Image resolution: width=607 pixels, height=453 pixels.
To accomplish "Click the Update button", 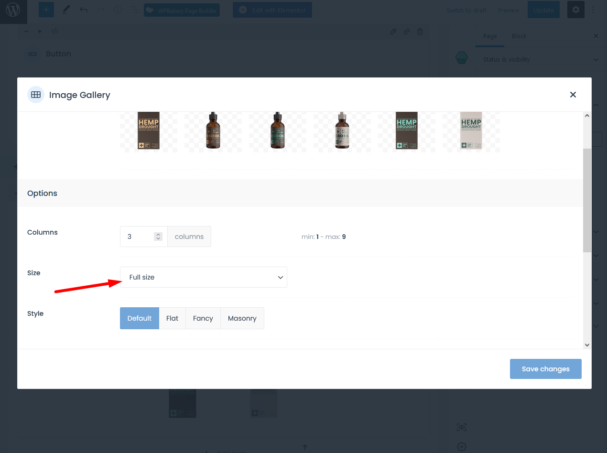I will (544, 10).
